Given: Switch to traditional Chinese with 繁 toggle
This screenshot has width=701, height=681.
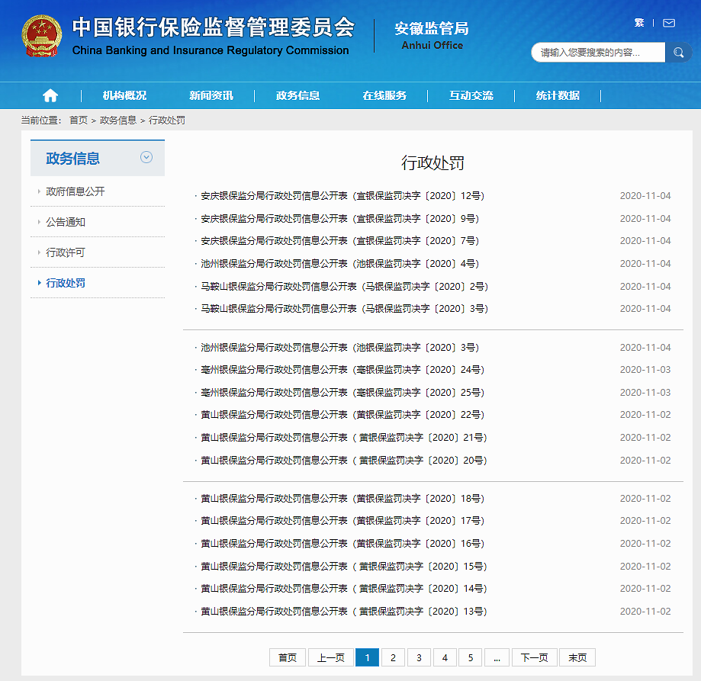Looking at the screenshot, I should click(x=639, y=23).
